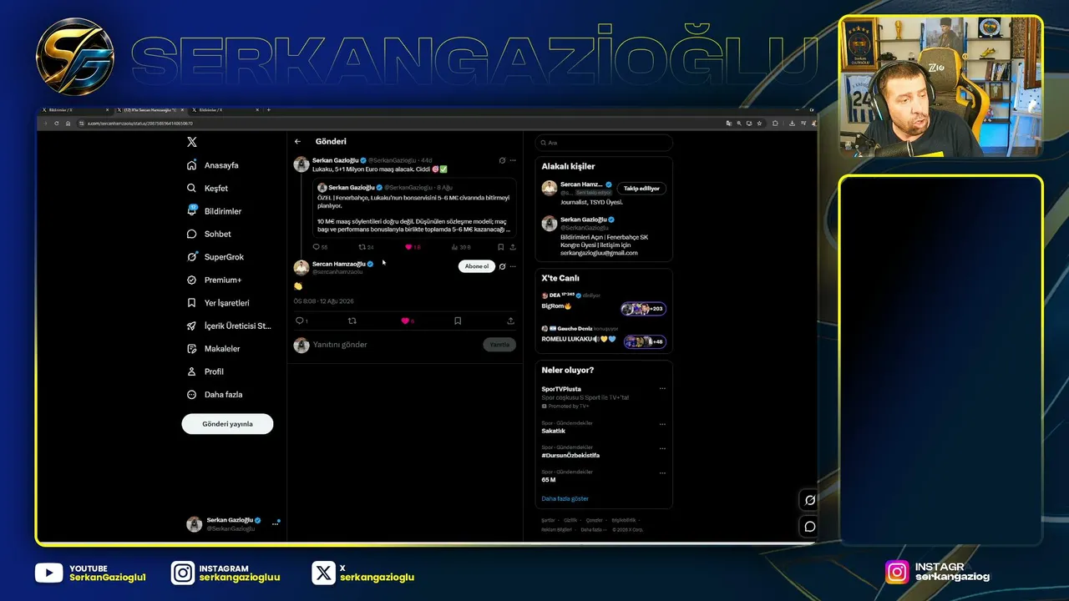Open Profil in the sidebar
Screen dimensions: 1069x601
[206, 371]
